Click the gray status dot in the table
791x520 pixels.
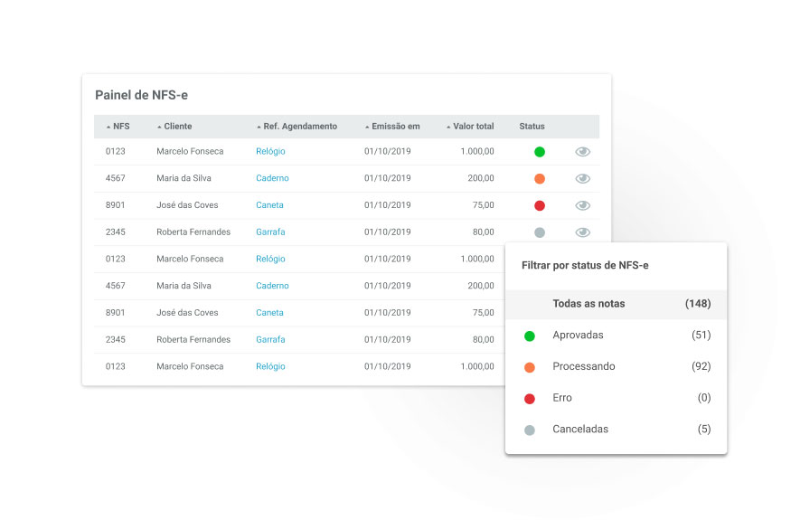point(540,232)
